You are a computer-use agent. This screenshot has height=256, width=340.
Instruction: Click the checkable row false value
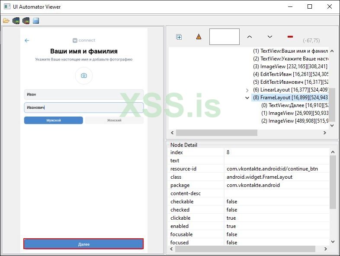232,202
